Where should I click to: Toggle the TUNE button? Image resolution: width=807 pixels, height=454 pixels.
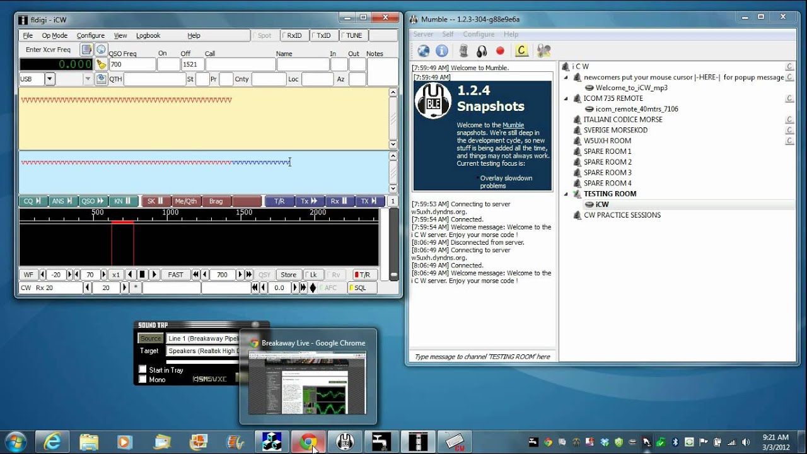pyautogui.click(x=353, y=36)
